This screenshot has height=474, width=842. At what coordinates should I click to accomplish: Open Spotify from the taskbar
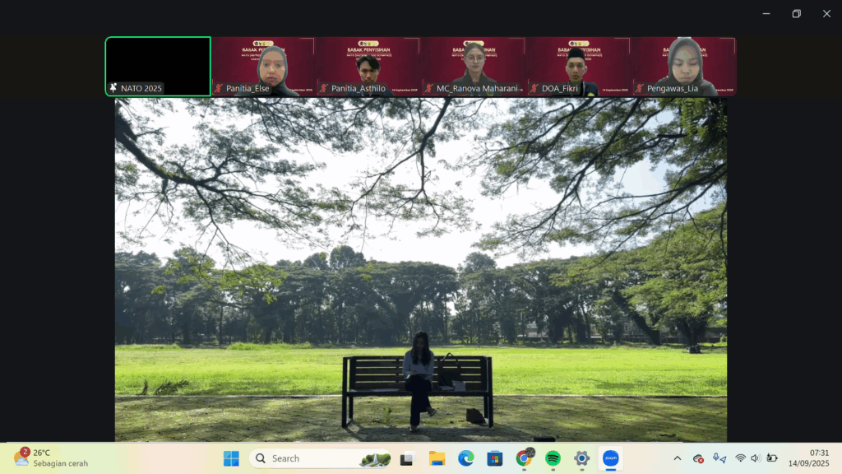click(553, 458)
